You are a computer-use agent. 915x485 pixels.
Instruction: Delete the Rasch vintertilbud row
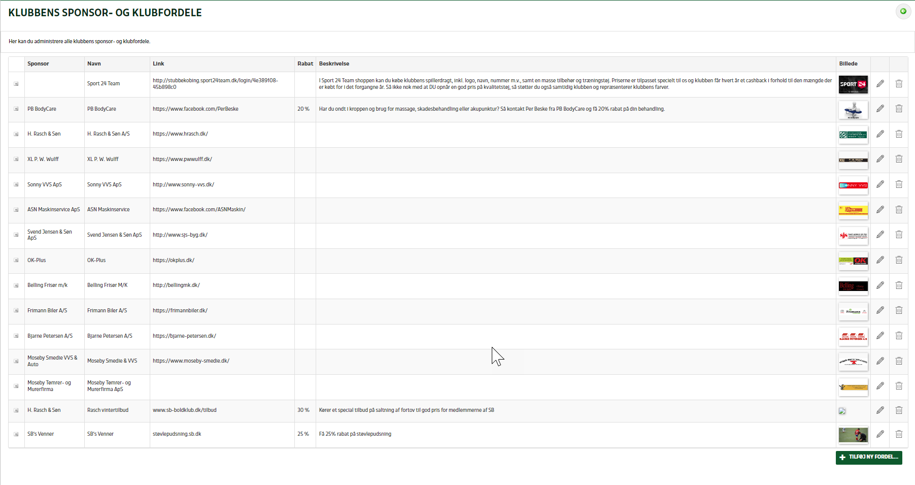click(x=899, y=410)
